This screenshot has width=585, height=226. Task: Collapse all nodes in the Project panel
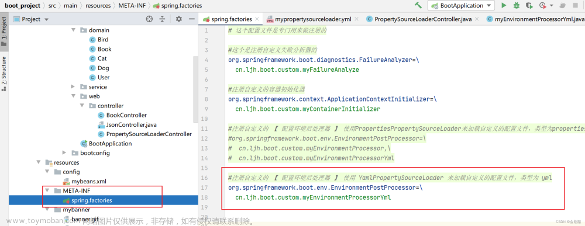point(162,19)
